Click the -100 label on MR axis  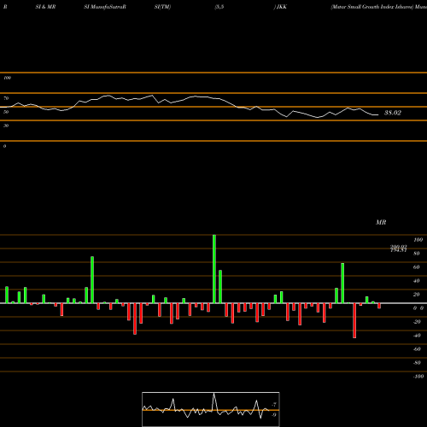[418, 377]
